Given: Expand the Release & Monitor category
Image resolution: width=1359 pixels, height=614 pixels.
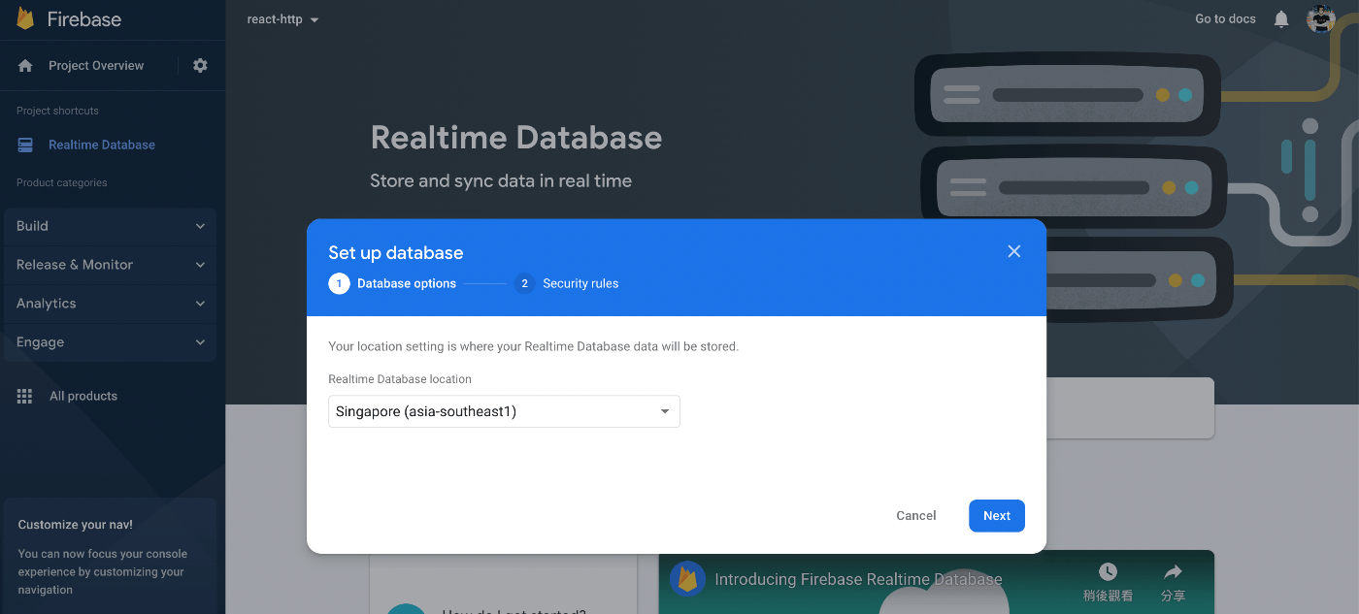Looking at the screenshot, I should (x=111, y=265).
